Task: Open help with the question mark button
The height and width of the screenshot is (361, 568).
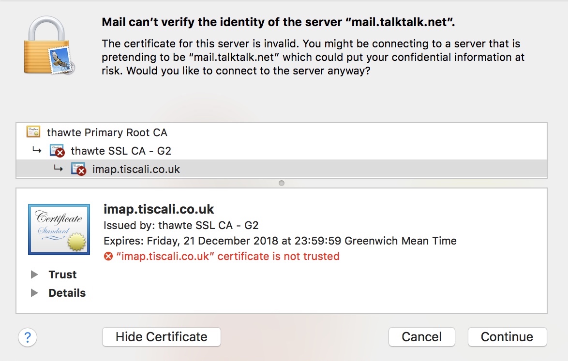Action: pyautogui.click(x=28, y=337)
